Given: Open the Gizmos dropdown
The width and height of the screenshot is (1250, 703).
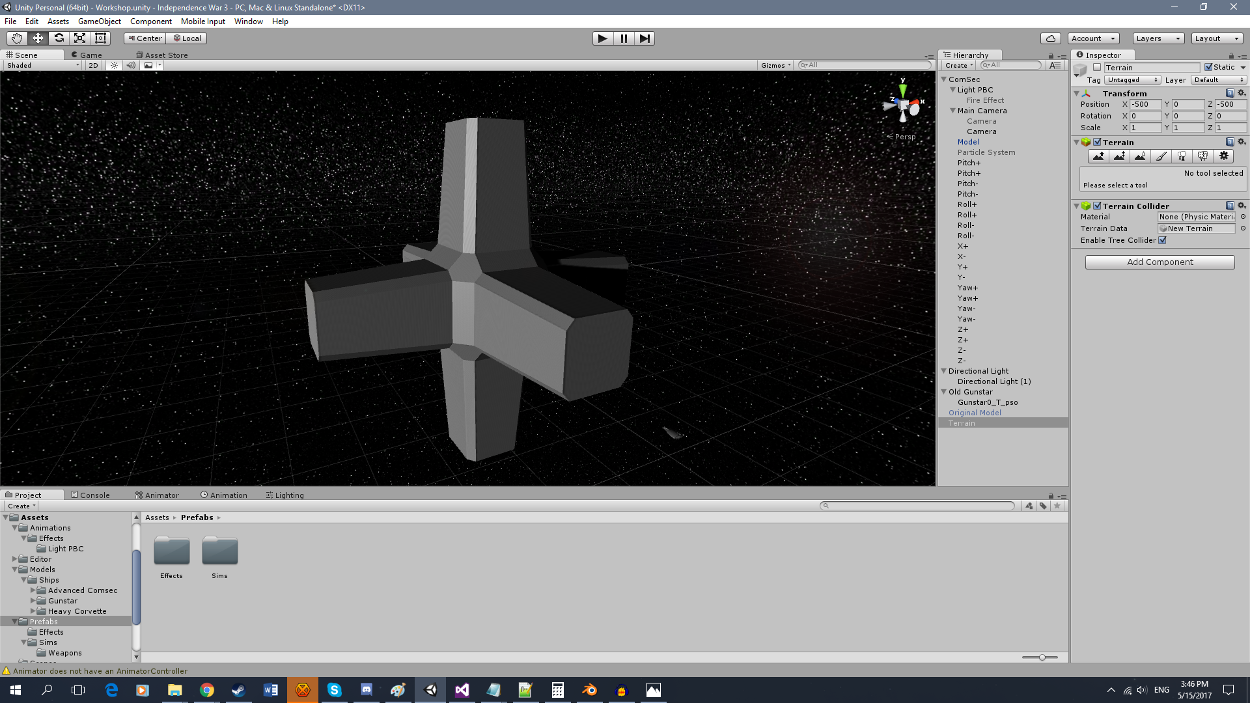Looking at the screenshot, I should pyautogui.click(x=775, y=65).
